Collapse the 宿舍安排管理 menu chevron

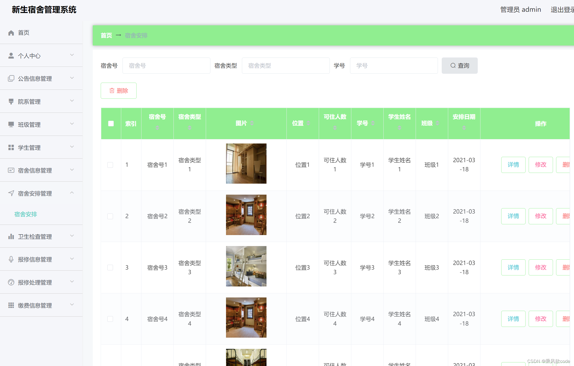click(72, 193)
